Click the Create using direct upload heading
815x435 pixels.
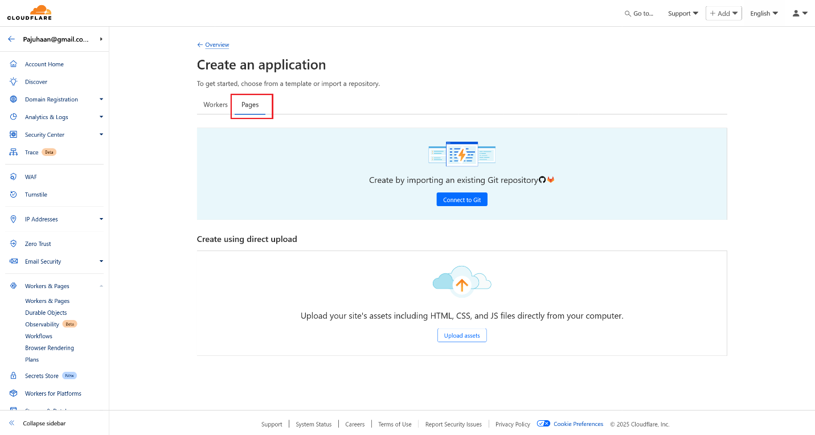[247, 239]
